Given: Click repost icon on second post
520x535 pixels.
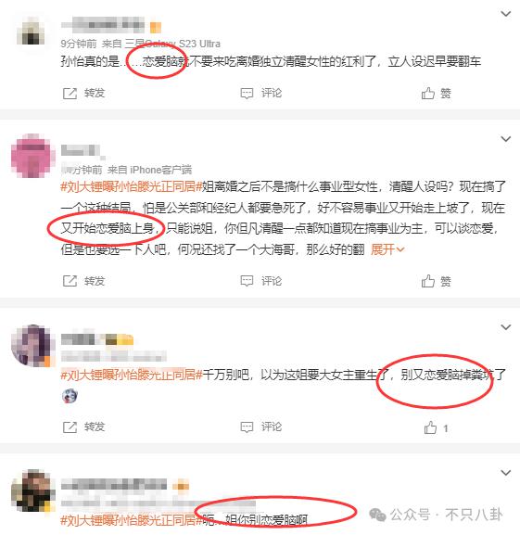Looking at the screenshot, I should pos(70,281).
